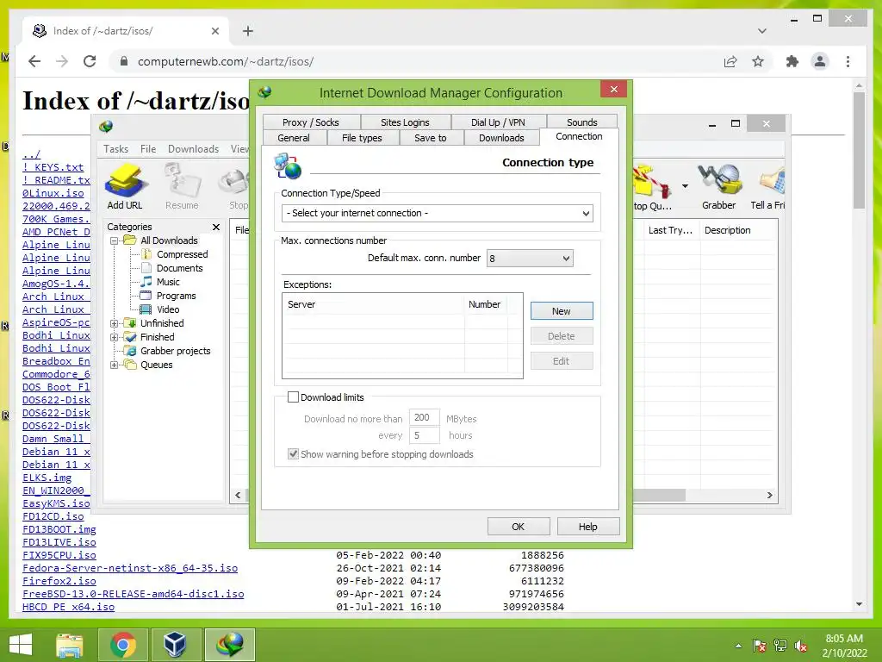
Task: Click left arrow of IDM horizontal scrollbar
Action: click(x=238, y=496)
